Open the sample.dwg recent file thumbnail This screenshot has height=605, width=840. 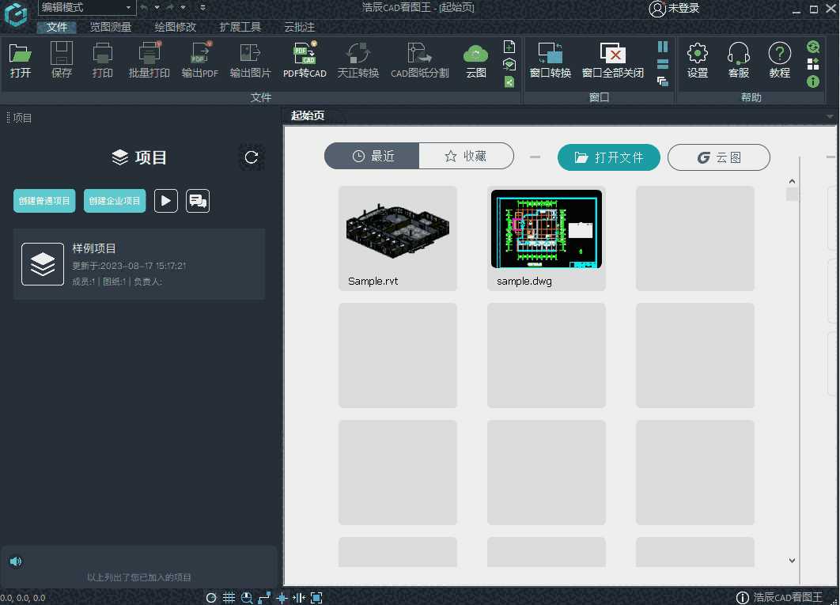click(x=546, y=229)
